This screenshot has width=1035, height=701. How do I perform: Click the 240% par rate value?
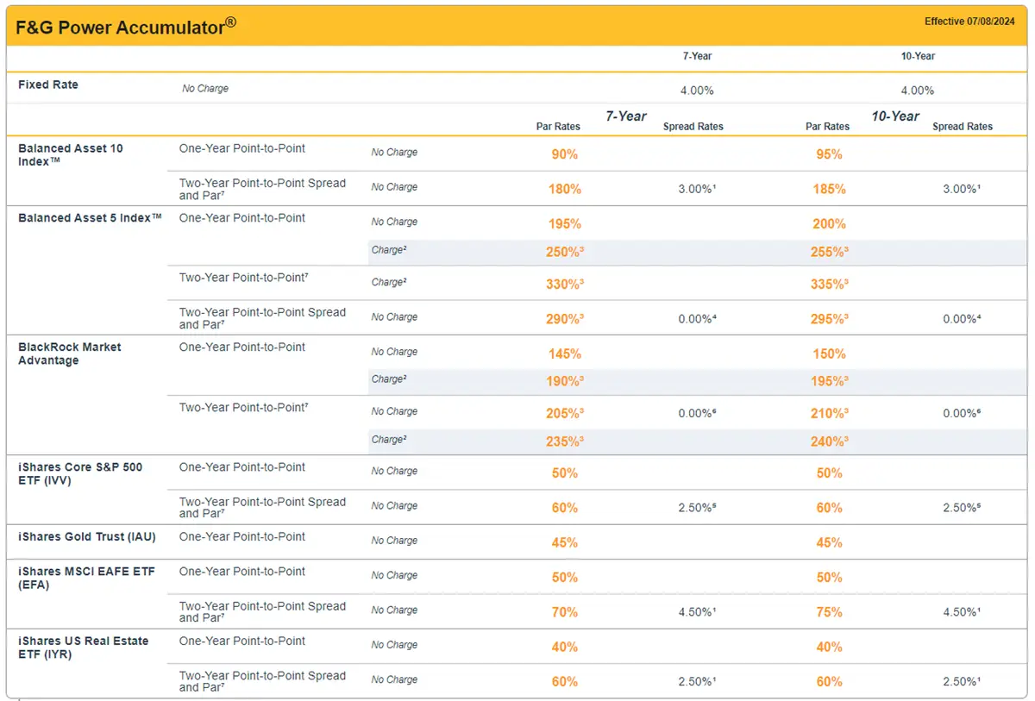click(831, 441)
